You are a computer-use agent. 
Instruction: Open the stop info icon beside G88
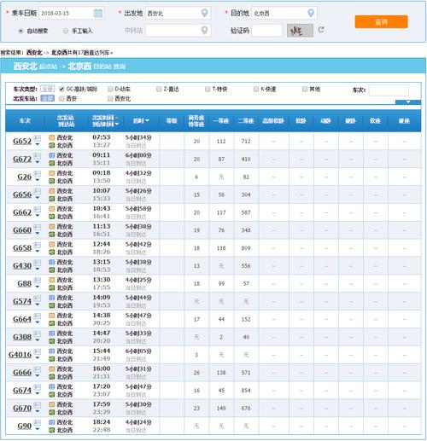pos(38,281)
